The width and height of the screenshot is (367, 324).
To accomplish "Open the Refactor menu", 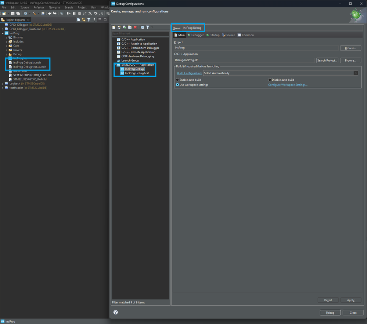I will point(39,7).
